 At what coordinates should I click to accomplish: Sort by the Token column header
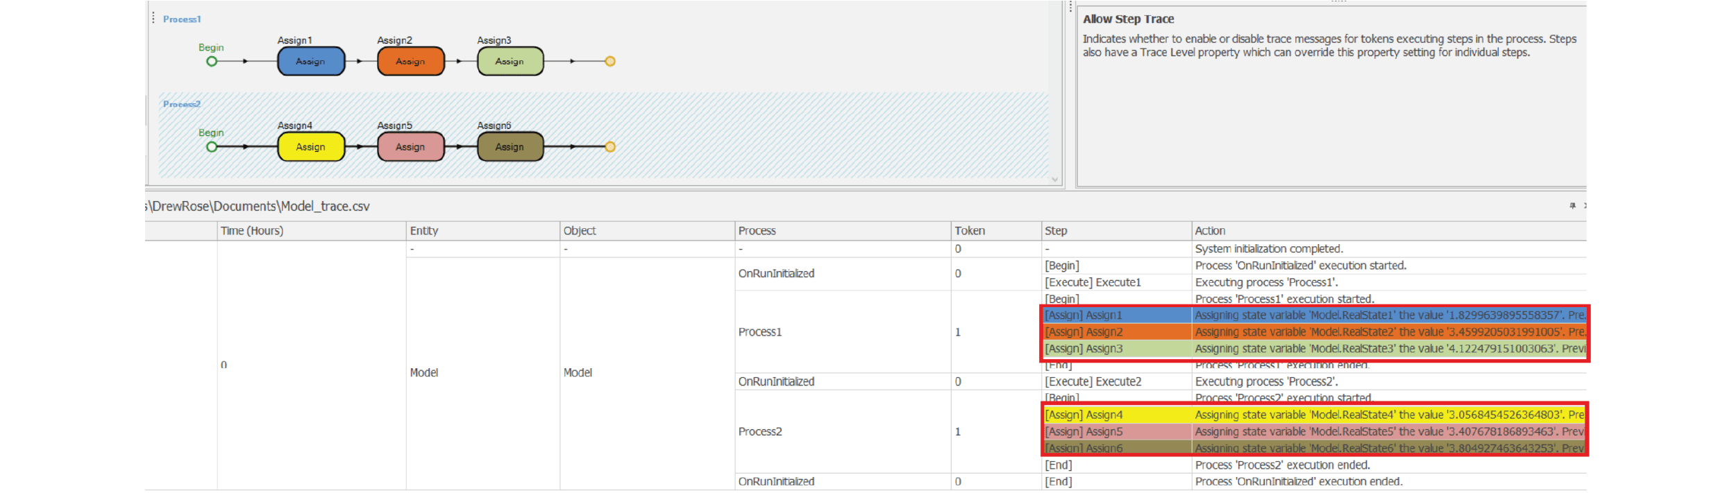[996, 231]
